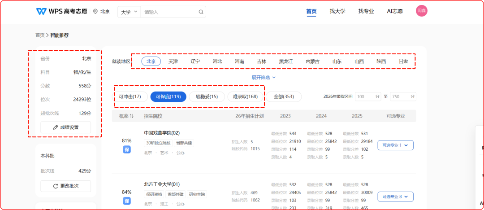The width and height of the screenshot is (484, 210).
Task: Expand 可选专业 1 for 中国戏曲学院
Action: tap(395, 145)
